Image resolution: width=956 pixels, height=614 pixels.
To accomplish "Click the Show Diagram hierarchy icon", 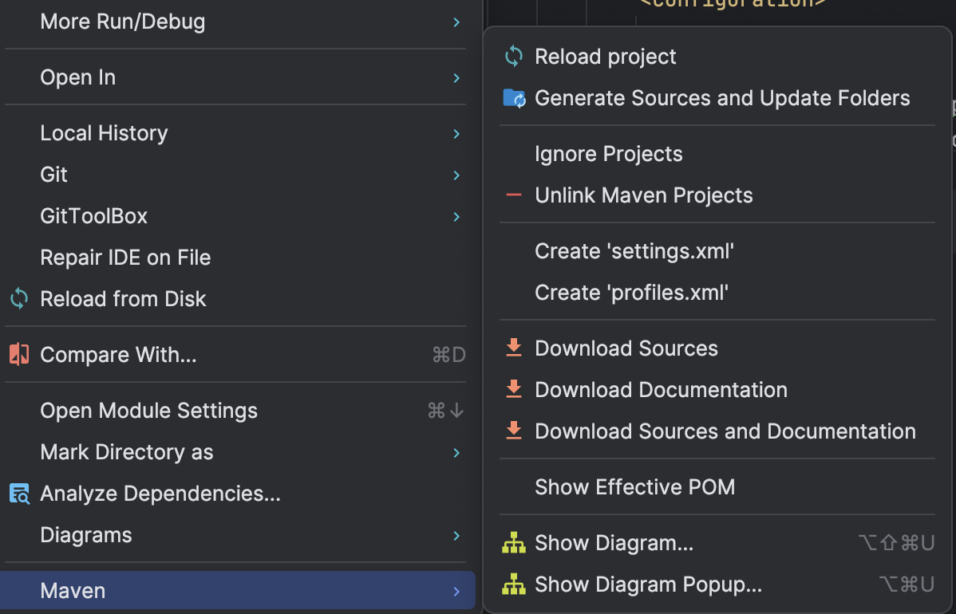I will 514,543.
